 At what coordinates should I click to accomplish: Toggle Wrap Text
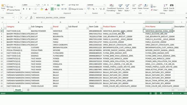tap(74, 5)
